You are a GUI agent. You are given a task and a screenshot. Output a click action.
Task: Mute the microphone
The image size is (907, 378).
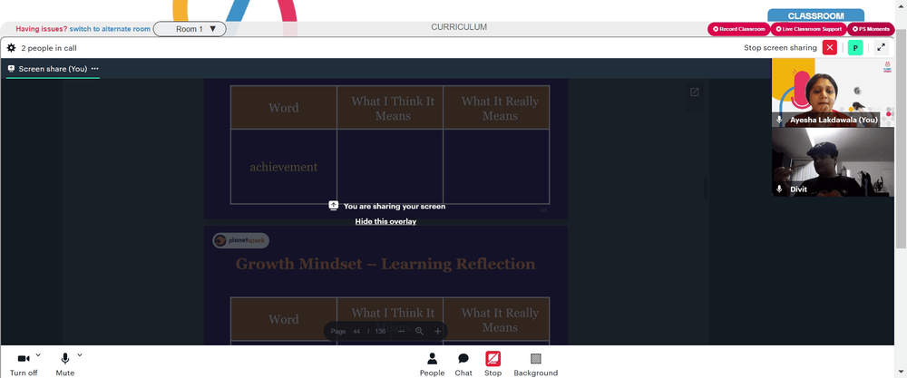[x=65, y=360]
